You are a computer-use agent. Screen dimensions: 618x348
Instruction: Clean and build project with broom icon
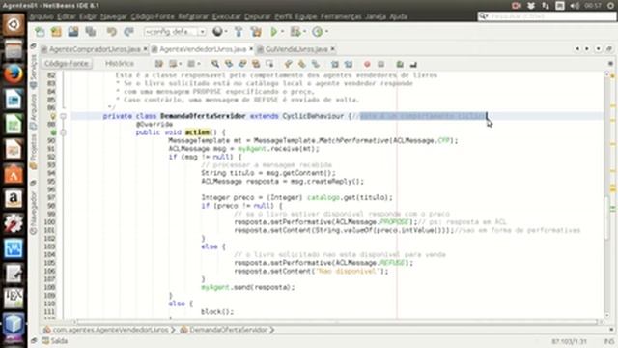(x=256, y=32)
